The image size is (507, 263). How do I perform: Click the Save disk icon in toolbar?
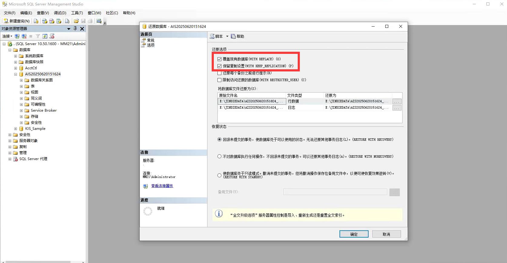point(83,21)
